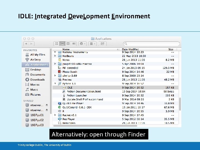200x150 pixels.
Task: Click the vertical file list scrollbar
Action: point(180,104)
